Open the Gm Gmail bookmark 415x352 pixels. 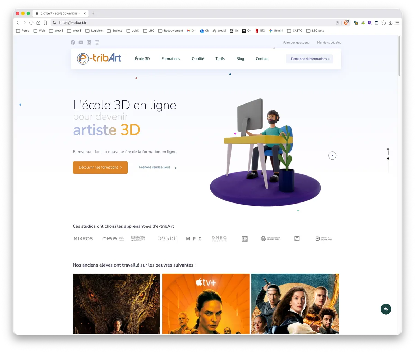point(192,31)
